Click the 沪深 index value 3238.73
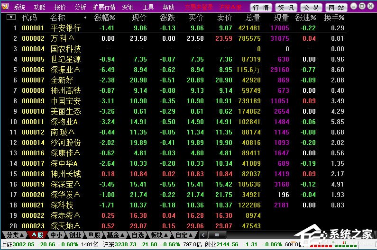The image size is (377, 250). [x=125, y=244]
